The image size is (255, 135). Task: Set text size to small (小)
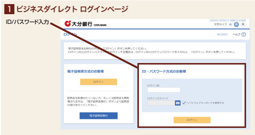pos(230,25)
